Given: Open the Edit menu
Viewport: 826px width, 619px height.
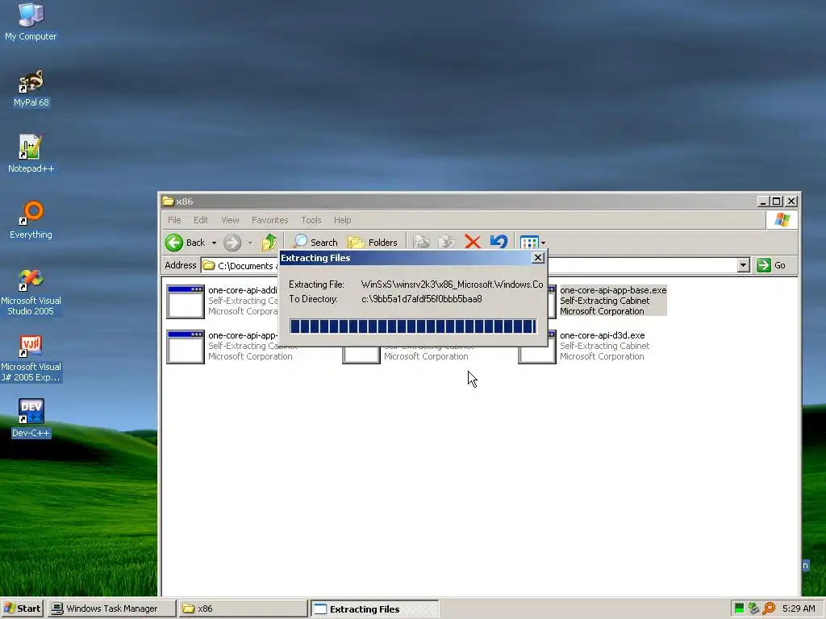Looking at the screenshot, I should tap(201, 220).
